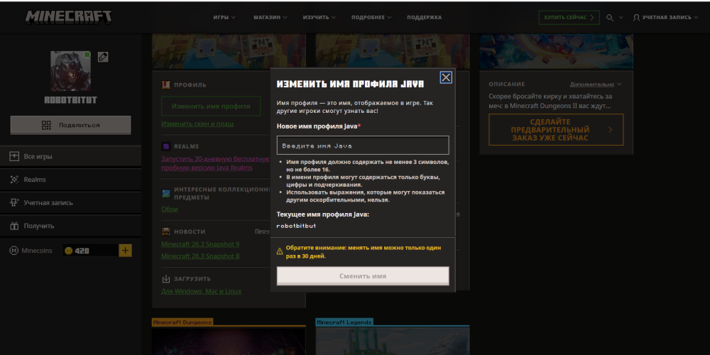Screen dimensions: 710x355
Task: Click the QR code icon on Поделиться
Action: [x=46, y=126]
